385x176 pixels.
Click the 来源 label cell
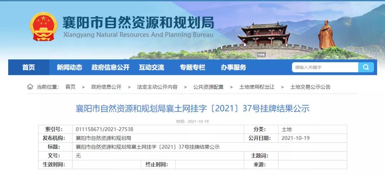pos(261,165)
